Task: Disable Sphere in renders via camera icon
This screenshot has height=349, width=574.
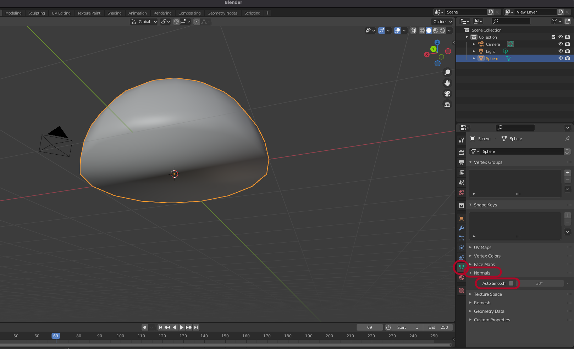Action: point(568,58)
